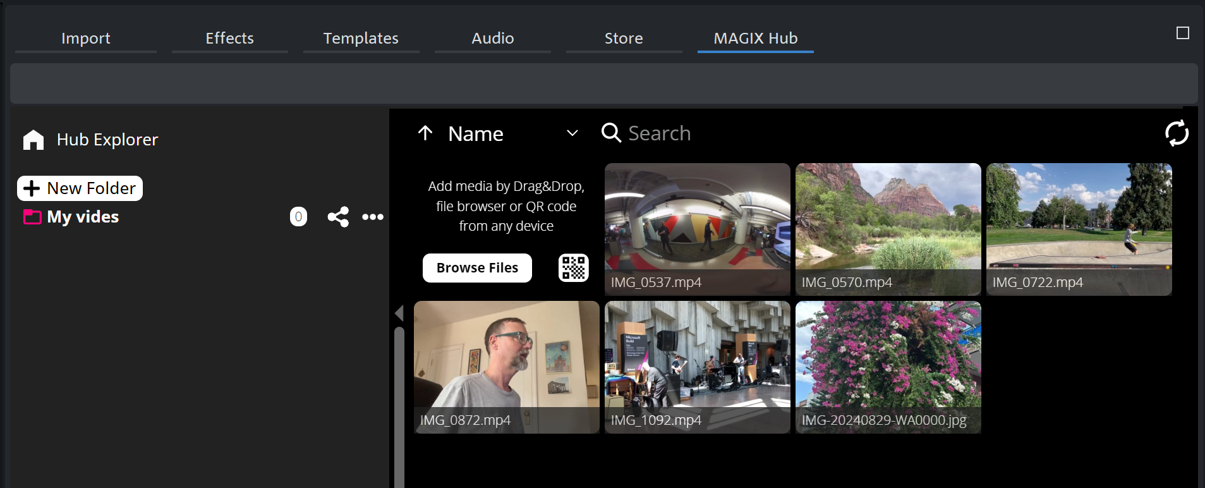Click the ascending sort arrow icon
1205x488 pixels.
425,133
